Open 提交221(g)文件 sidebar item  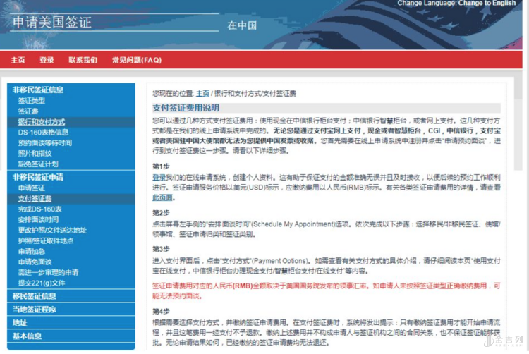pyautogui.click(x=41, y=283)
